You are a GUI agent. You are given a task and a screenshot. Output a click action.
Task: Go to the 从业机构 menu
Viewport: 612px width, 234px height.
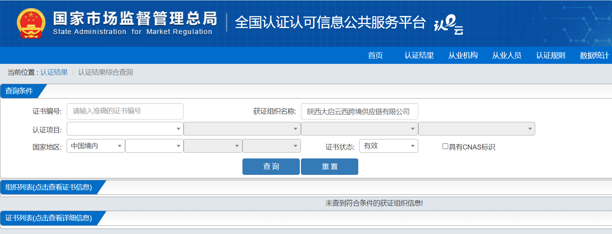(x=463, y=55)
